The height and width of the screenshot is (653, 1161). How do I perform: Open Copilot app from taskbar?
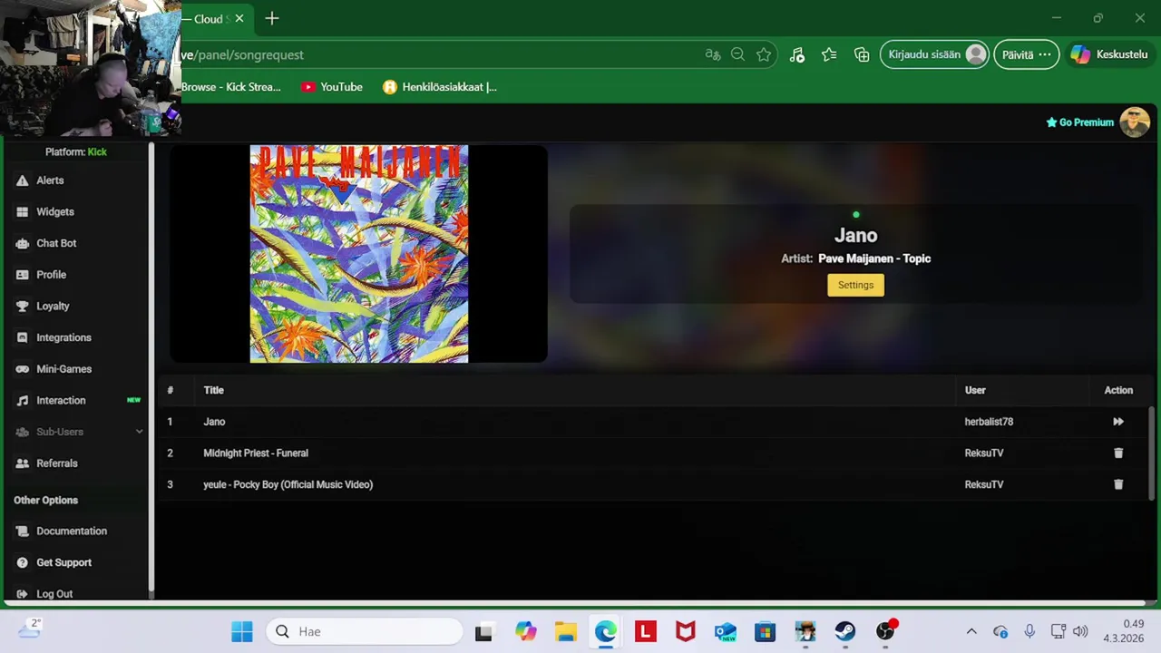tap(525, 631)
